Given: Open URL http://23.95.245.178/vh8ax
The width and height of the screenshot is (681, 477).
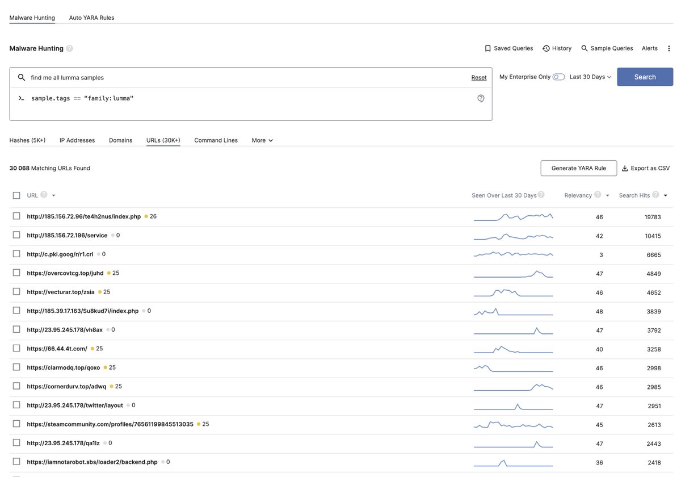Looking at the screenshot, I should pos(65,330).
